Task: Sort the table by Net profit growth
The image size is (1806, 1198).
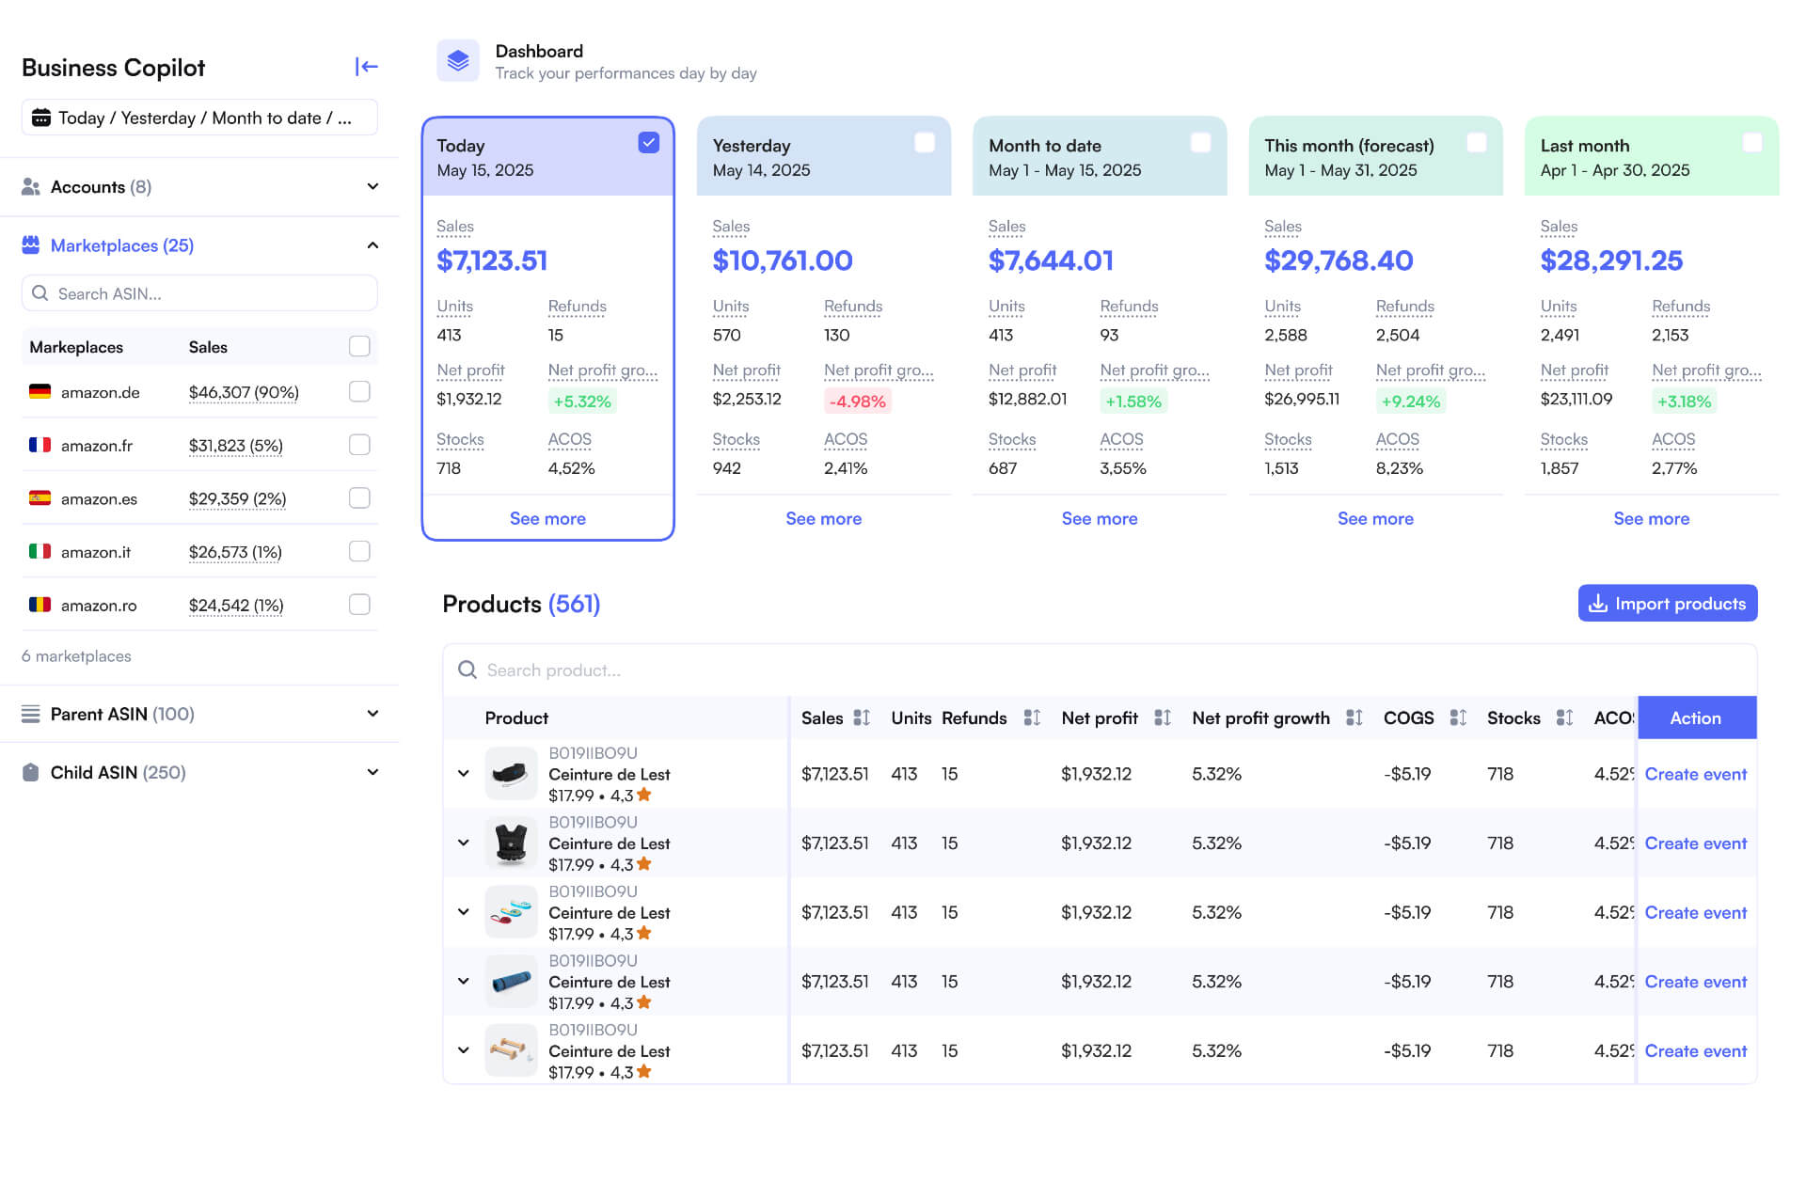Action: (x=1354, y=717)
